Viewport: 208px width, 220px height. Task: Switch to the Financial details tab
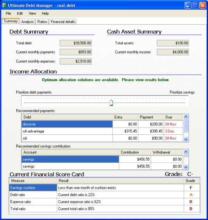click(63, 22)
